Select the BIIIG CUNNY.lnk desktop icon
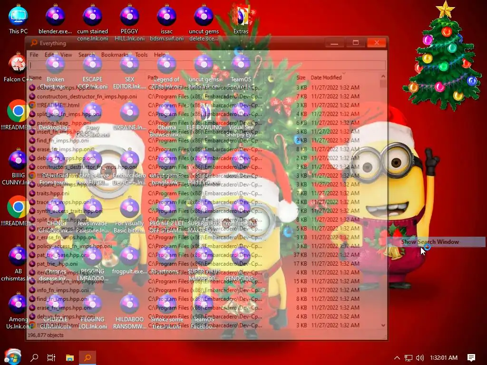The image size is (487, 365). [18, 168]
